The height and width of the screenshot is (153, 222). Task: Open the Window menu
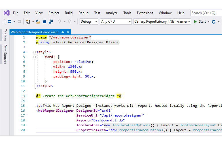coord(165,13)
